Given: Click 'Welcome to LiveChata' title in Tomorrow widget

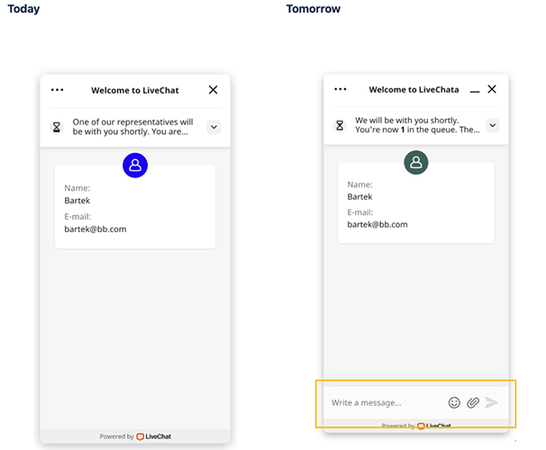Looking at the screenshot, I should tap(414, 90).
